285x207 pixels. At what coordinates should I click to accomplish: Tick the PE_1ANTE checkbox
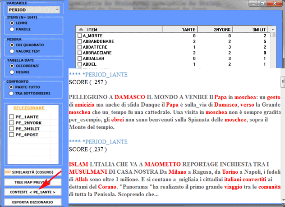coord(12,117)
